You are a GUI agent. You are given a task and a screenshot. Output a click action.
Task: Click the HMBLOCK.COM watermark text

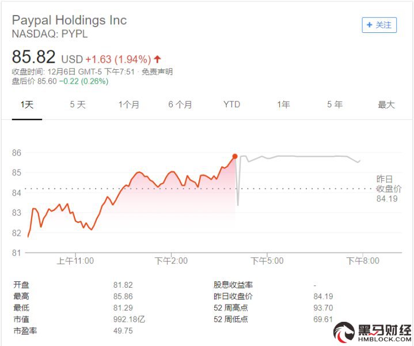[x=385, y=339]
